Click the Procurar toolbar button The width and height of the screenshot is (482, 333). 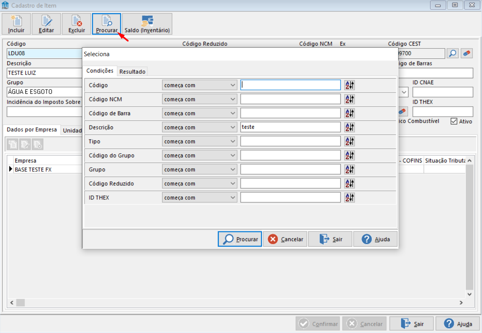tap(107, 24)
